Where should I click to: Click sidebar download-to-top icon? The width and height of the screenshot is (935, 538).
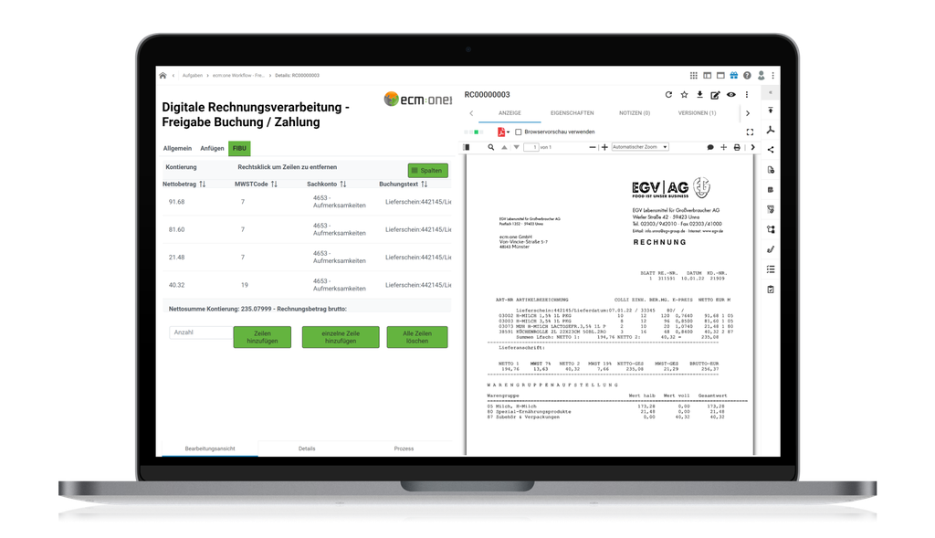coord(771,111)
